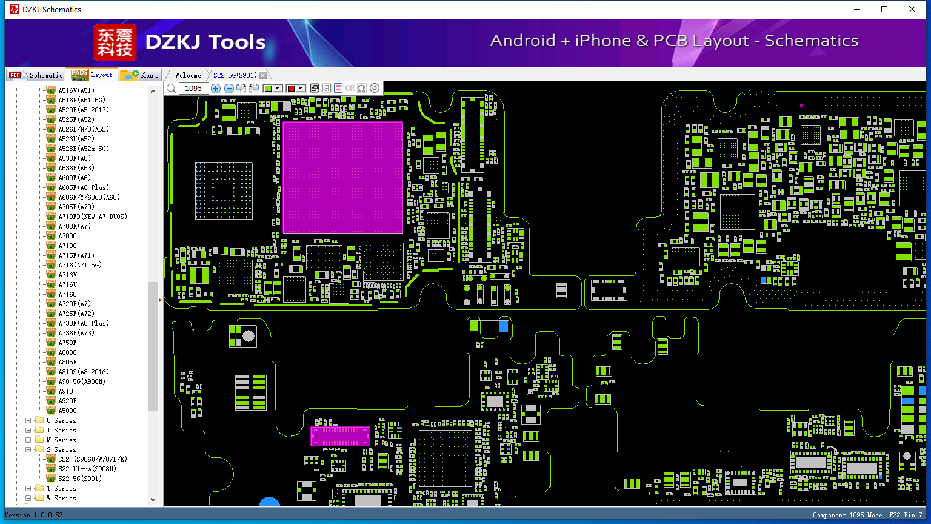Click the PADS icon beside A520F(A5 2017)
Image resolution: width=931 pixels, height=524 pixels.
coord(51,110)
